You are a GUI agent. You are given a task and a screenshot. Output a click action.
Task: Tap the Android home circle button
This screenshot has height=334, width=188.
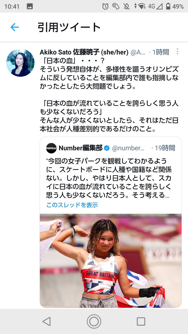pyautogui.click(x=94, y=321)
